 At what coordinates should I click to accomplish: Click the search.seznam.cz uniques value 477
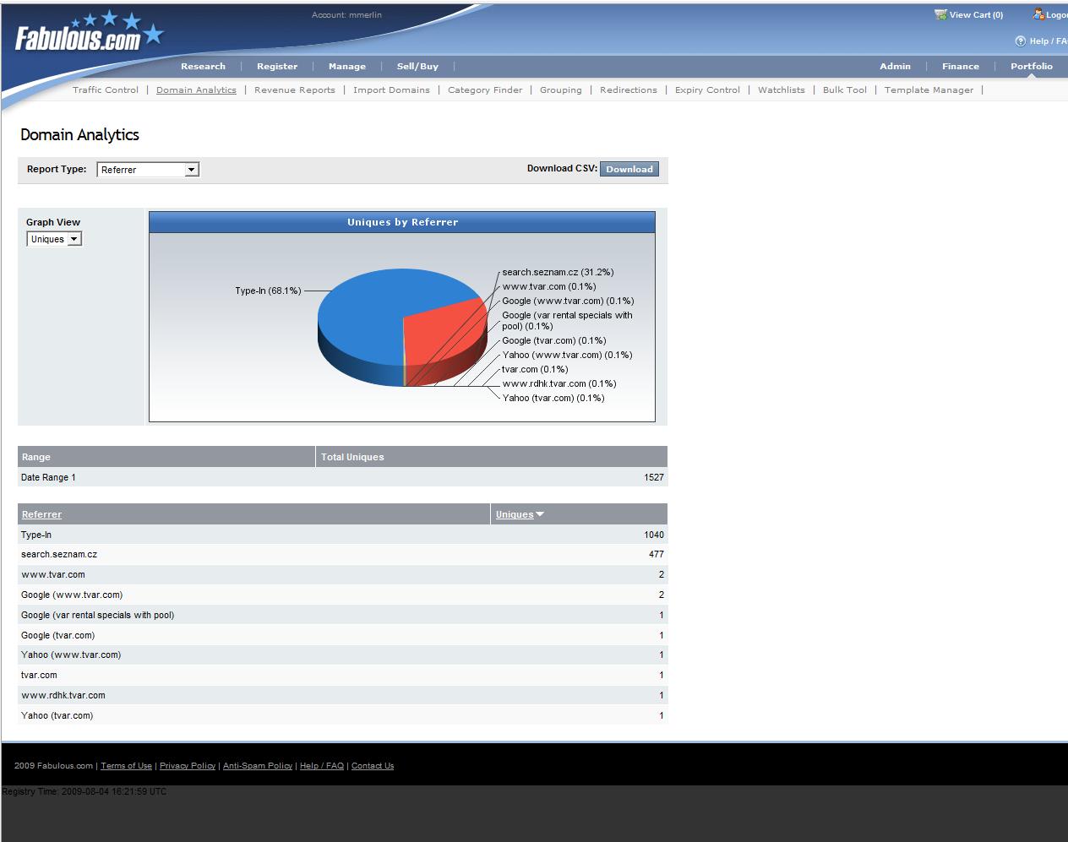(x=656, y=555)
